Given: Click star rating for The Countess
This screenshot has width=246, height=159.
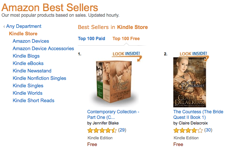Looking at the screenshot, I should tap(188, 130).
